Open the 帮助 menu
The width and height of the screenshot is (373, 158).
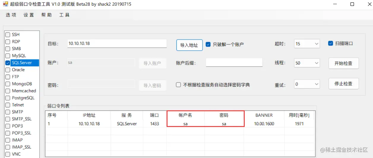[47, 15]
